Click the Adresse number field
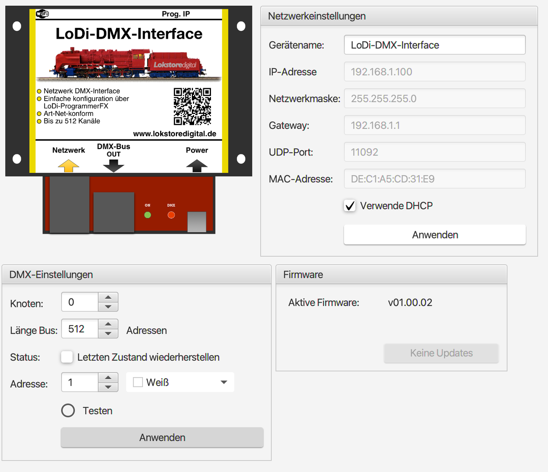 click(80, 382)
